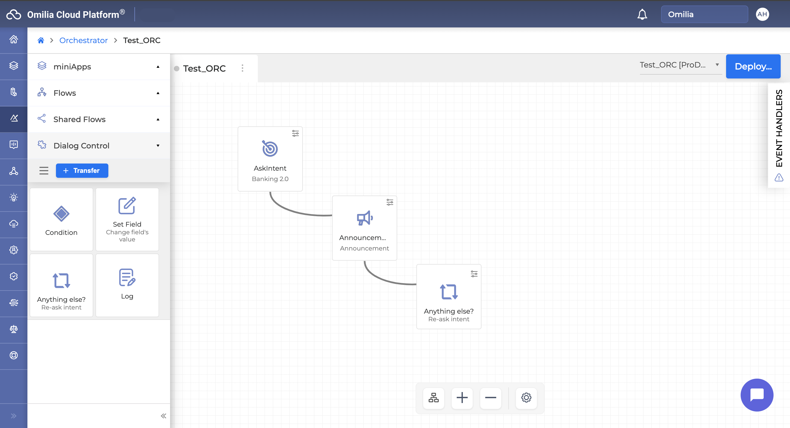The height and width of the screenshot is (428, 790).
Task: Collapse the side panel with double chevron
Action: [163, 416]
